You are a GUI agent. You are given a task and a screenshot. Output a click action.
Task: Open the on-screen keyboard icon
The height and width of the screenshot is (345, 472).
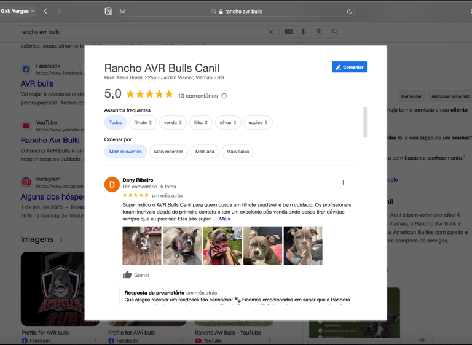point(289,31)
